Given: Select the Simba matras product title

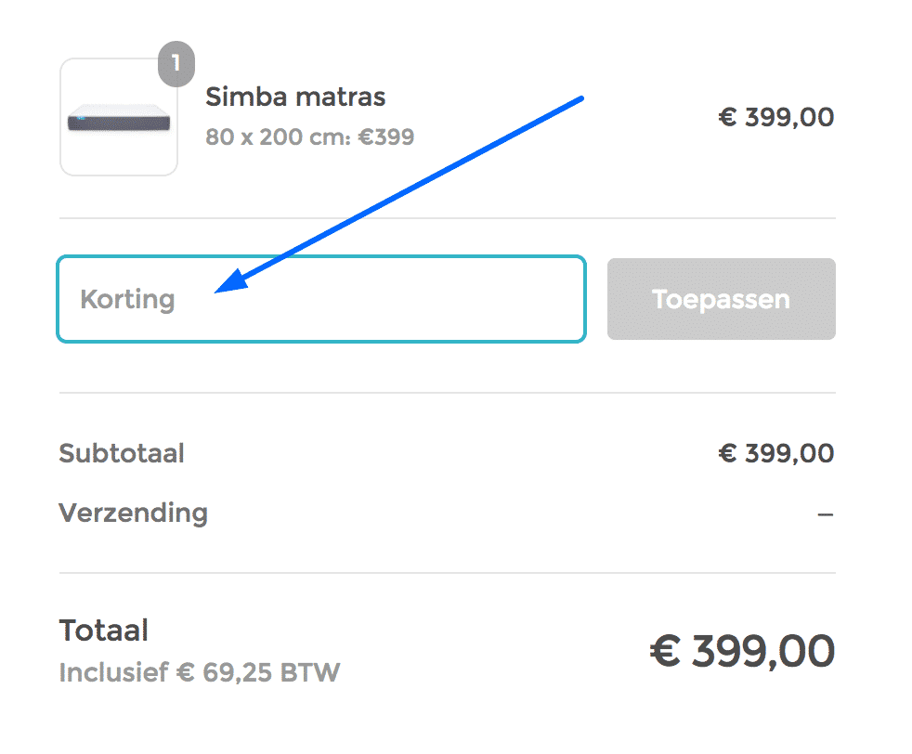Looking at the screenshot, I should [295, 97].
